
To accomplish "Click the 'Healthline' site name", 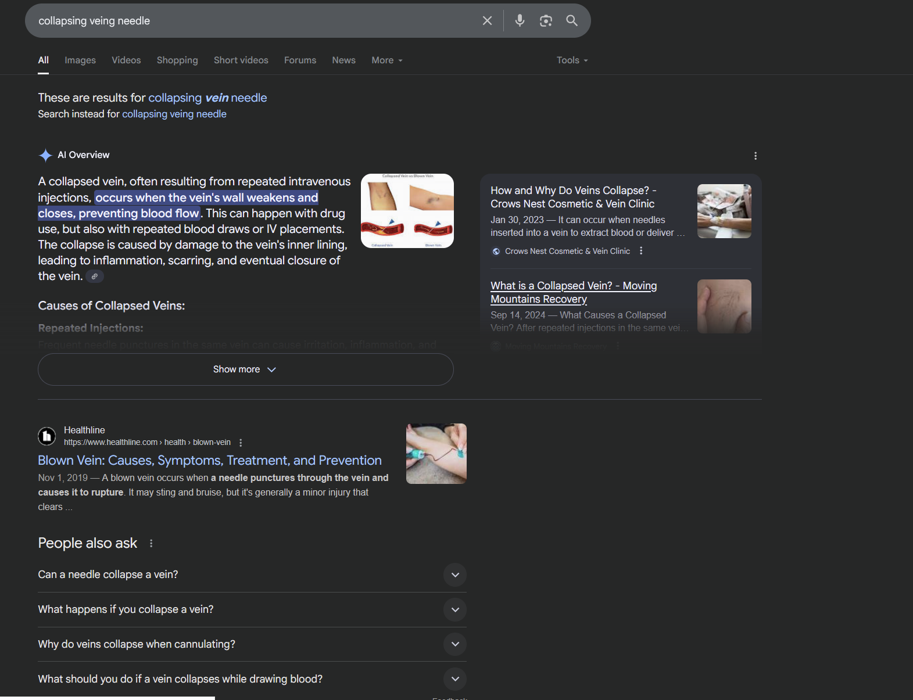I will pyautogui.click(x=84, y=430).
